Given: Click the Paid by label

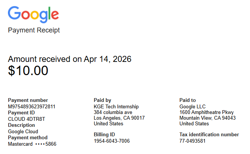Looking at the screenshot, I should pyautogui.click(x=102, y=100).
